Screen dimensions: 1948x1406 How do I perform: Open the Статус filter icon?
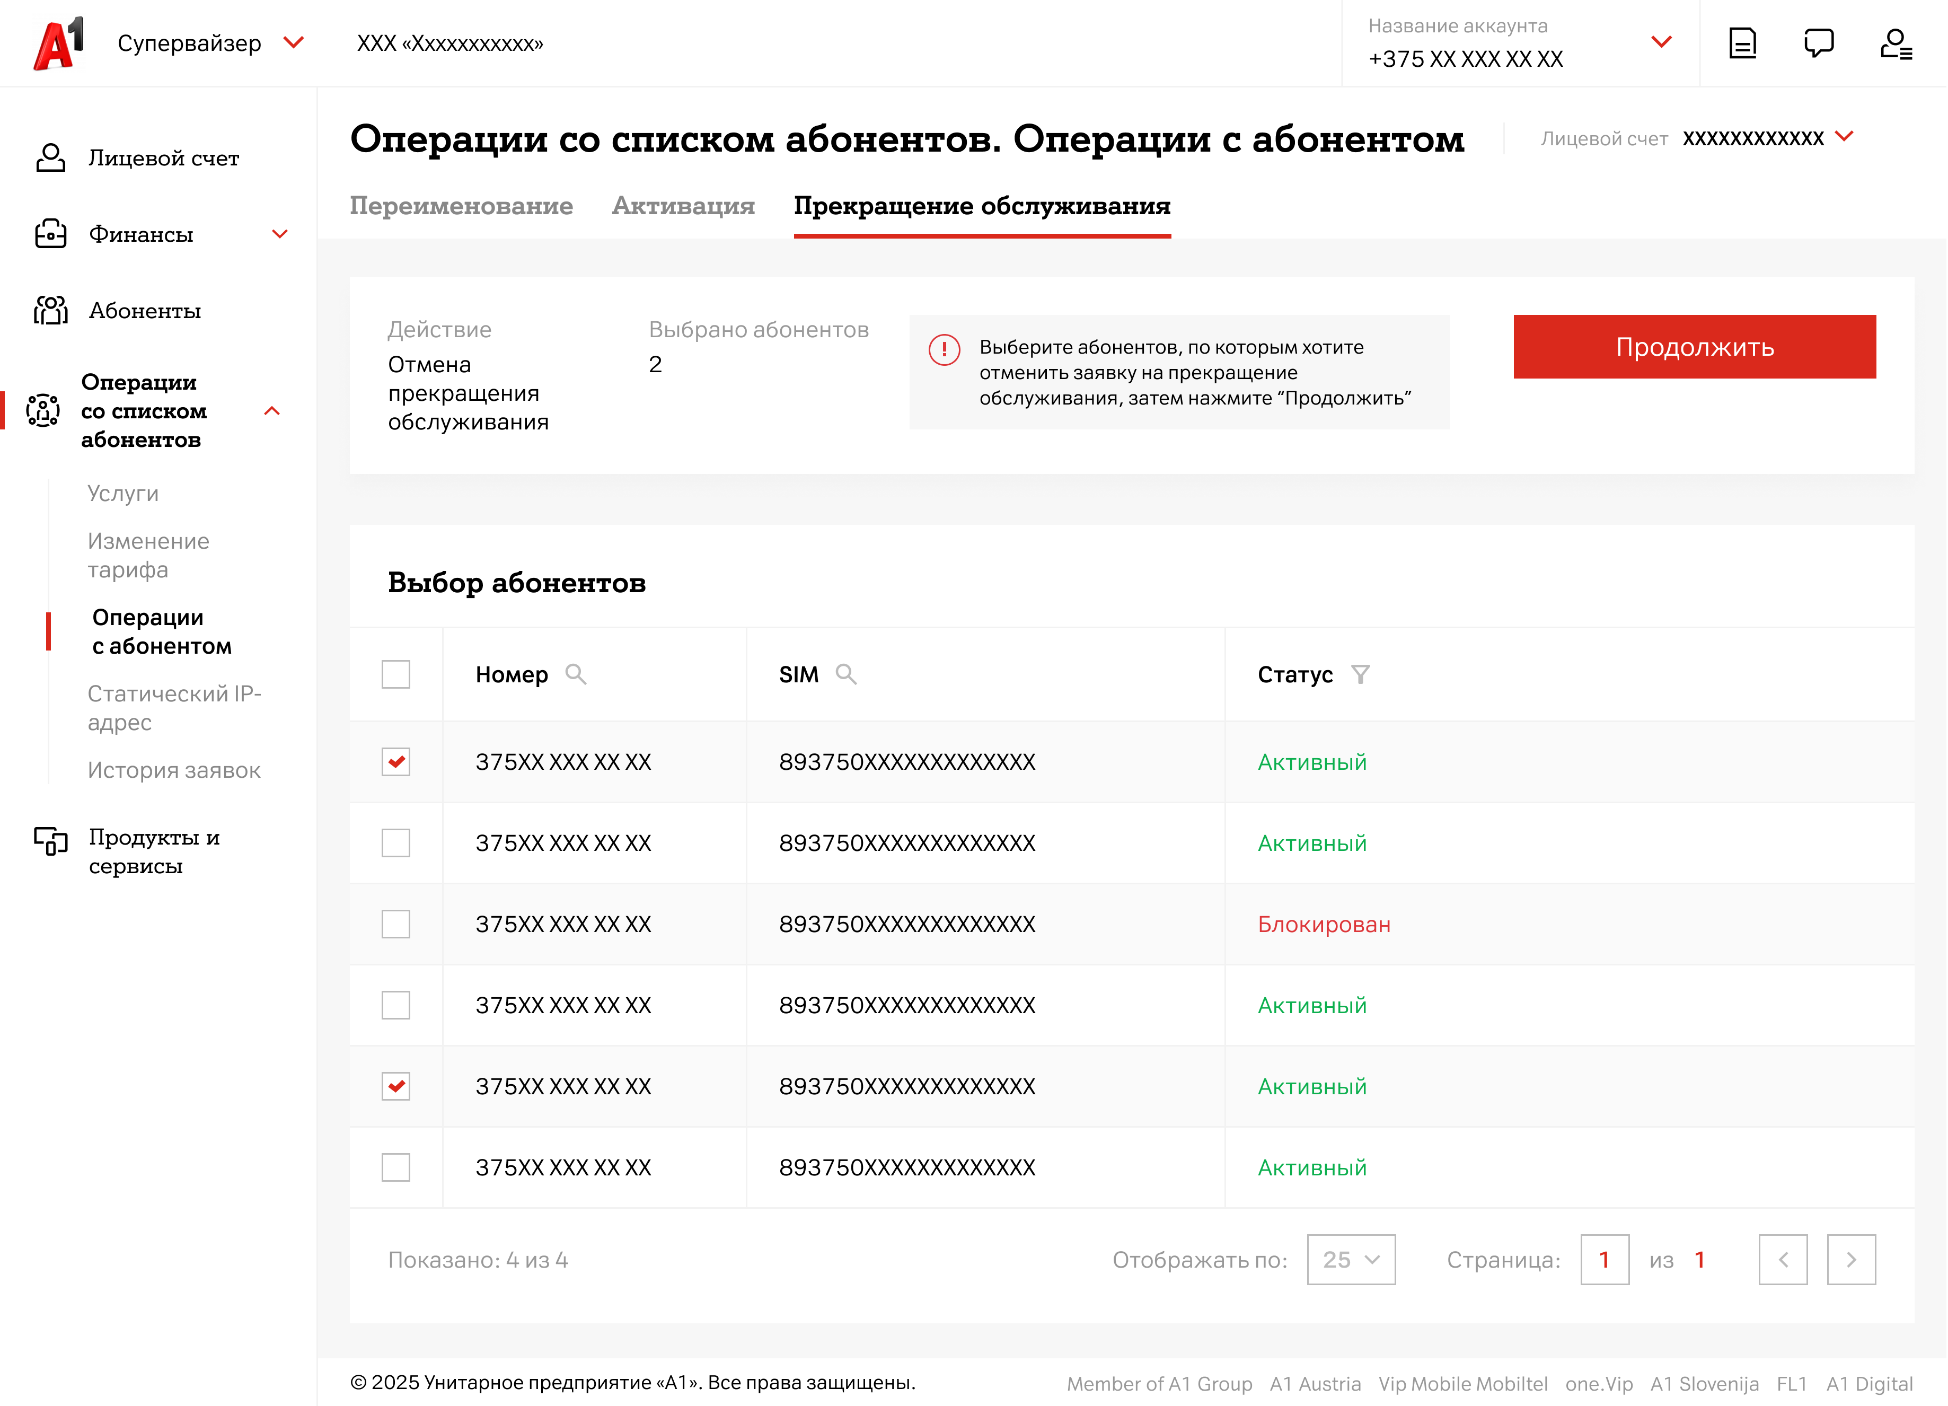click(x=1360, y=674)
